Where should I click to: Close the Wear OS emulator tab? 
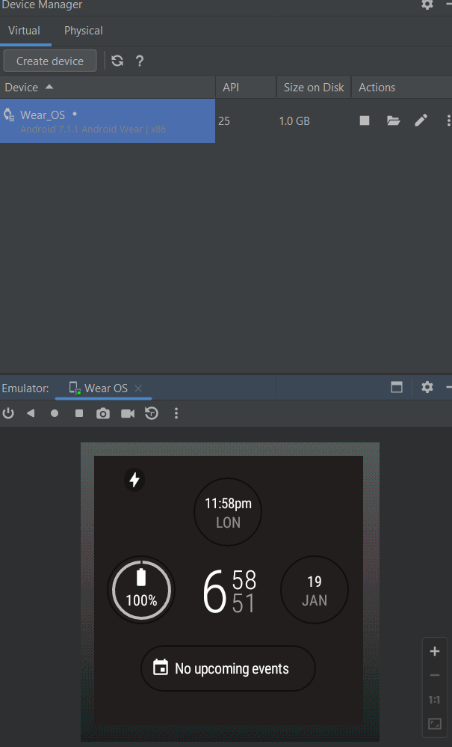(138, 388)
